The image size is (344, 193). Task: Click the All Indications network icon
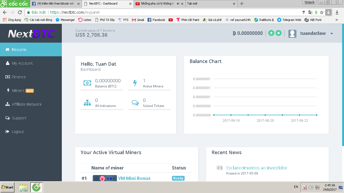tap(87, 103)
